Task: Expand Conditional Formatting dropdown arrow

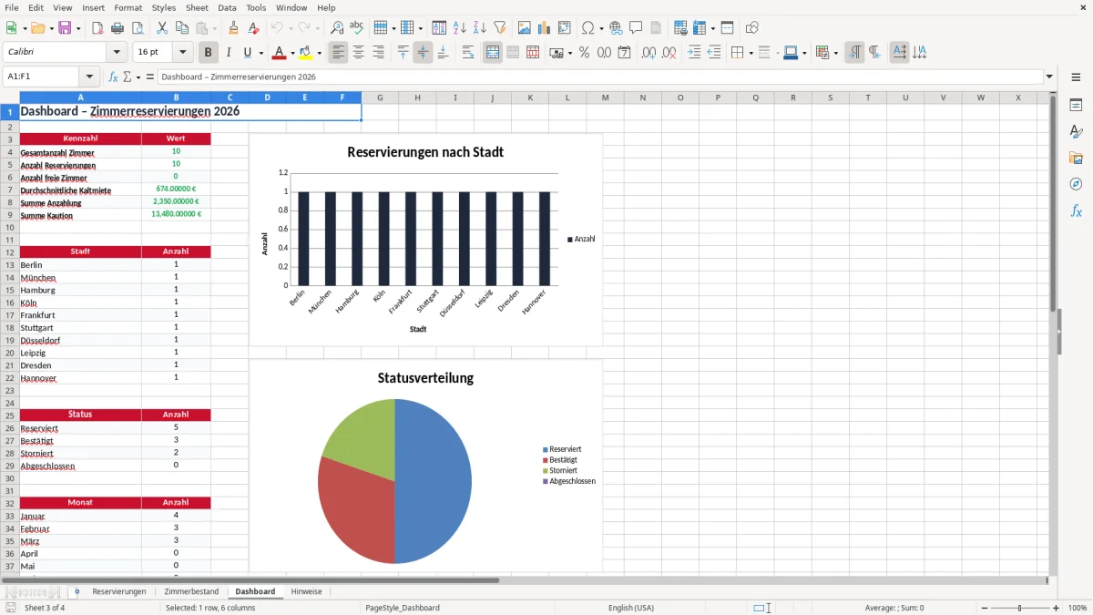Action: (835, 53)
